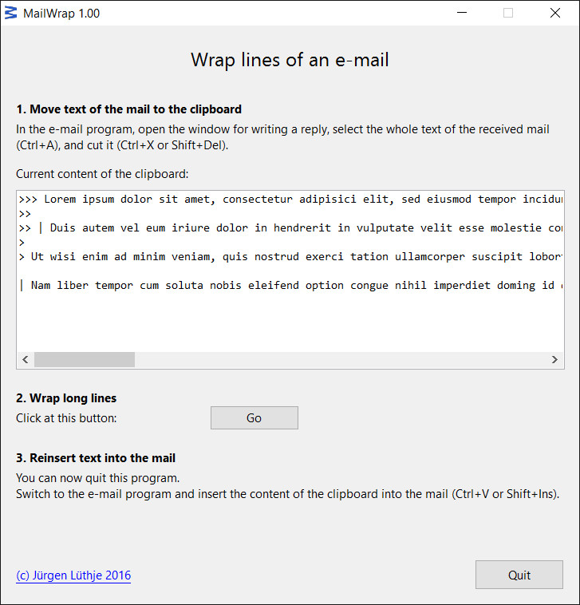
Task: Click the '2. Wrap long lines' heading
Action: click(x=66, y=398)
